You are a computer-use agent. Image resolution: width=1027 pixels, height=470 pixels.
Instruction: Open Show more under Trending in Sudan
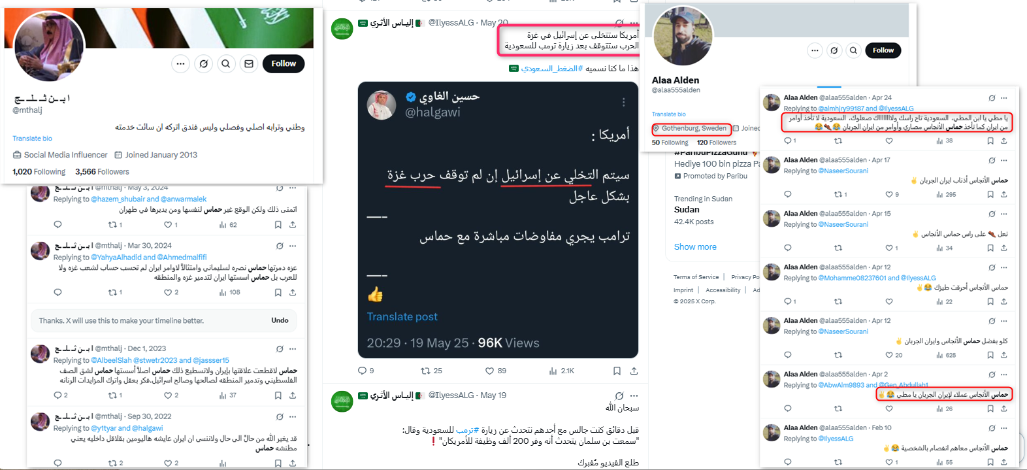tap(695, 246)
